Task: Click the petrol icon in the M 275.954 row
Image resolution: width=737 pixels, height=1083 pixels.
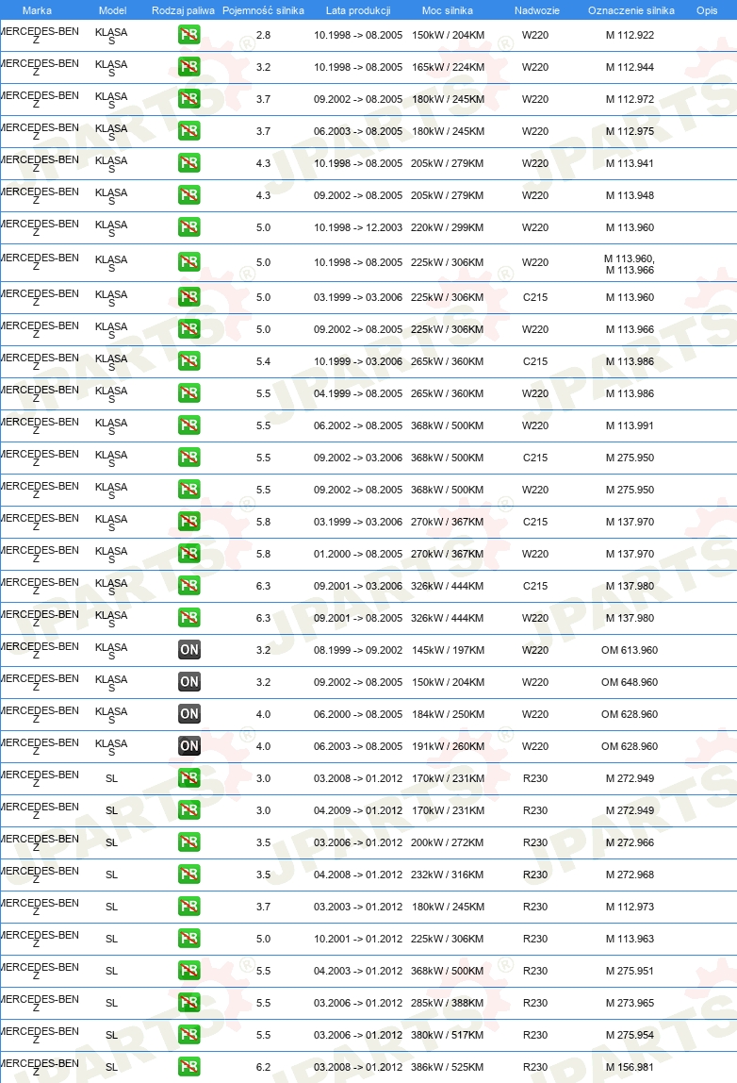Action: tap(189, 1035)
